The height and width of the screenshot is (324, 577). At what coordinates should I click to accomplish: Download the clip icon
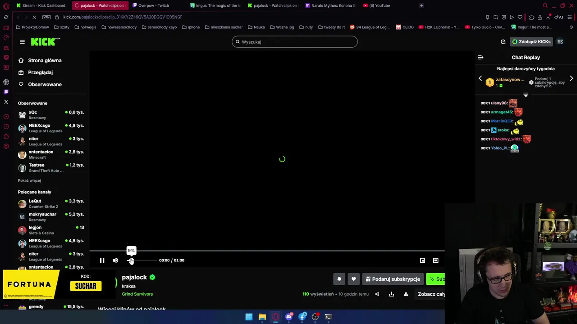tap(391, 294)
